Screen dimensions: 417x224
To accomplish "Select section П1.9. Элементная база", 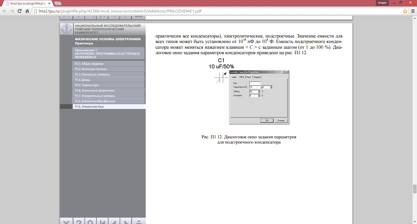I will (108, 107).
